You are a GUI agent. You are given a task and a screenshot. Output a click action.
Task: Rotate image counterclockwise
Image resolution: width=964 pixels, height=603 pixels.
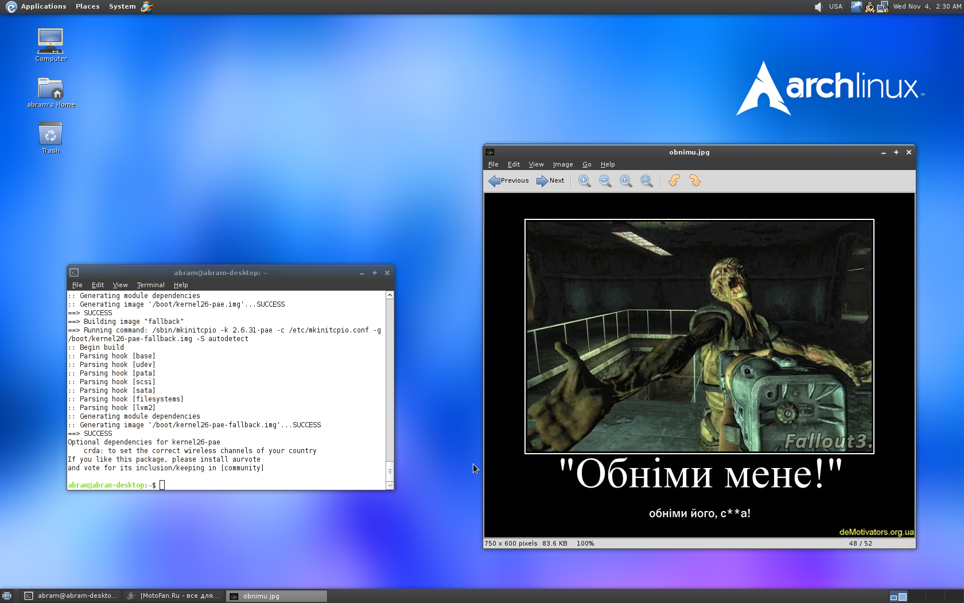674,181
